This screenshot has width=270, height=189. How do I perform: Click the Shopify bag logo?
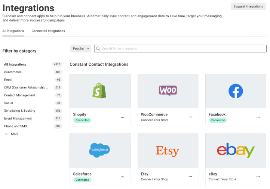100,91
